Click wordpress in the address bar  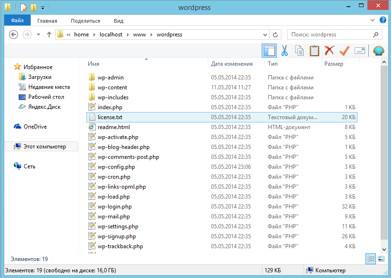tap(170, 35)
